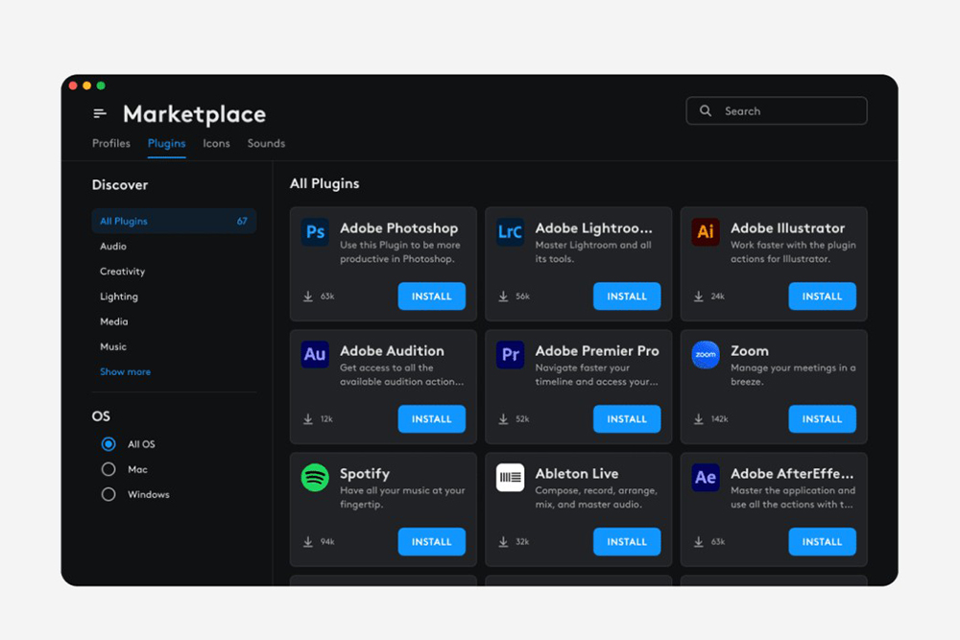Click the download icon on Zoom card
The width and height of the screenshot is (960, 640).
[x=699, y=419]
